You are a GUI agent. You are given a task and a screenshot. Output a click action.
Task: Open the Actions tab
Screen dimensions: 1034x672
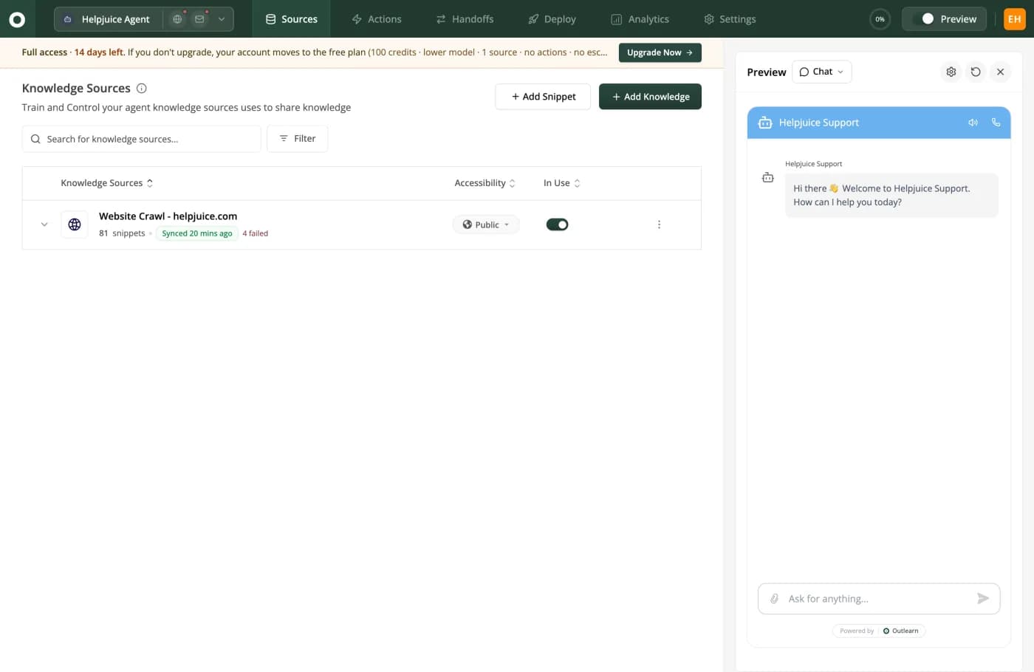(x=377, y=19)
